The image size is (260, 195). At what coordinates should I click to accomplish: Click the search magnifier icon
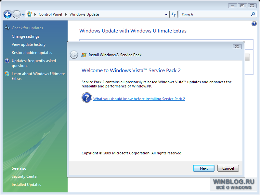(x=253, y=14)
